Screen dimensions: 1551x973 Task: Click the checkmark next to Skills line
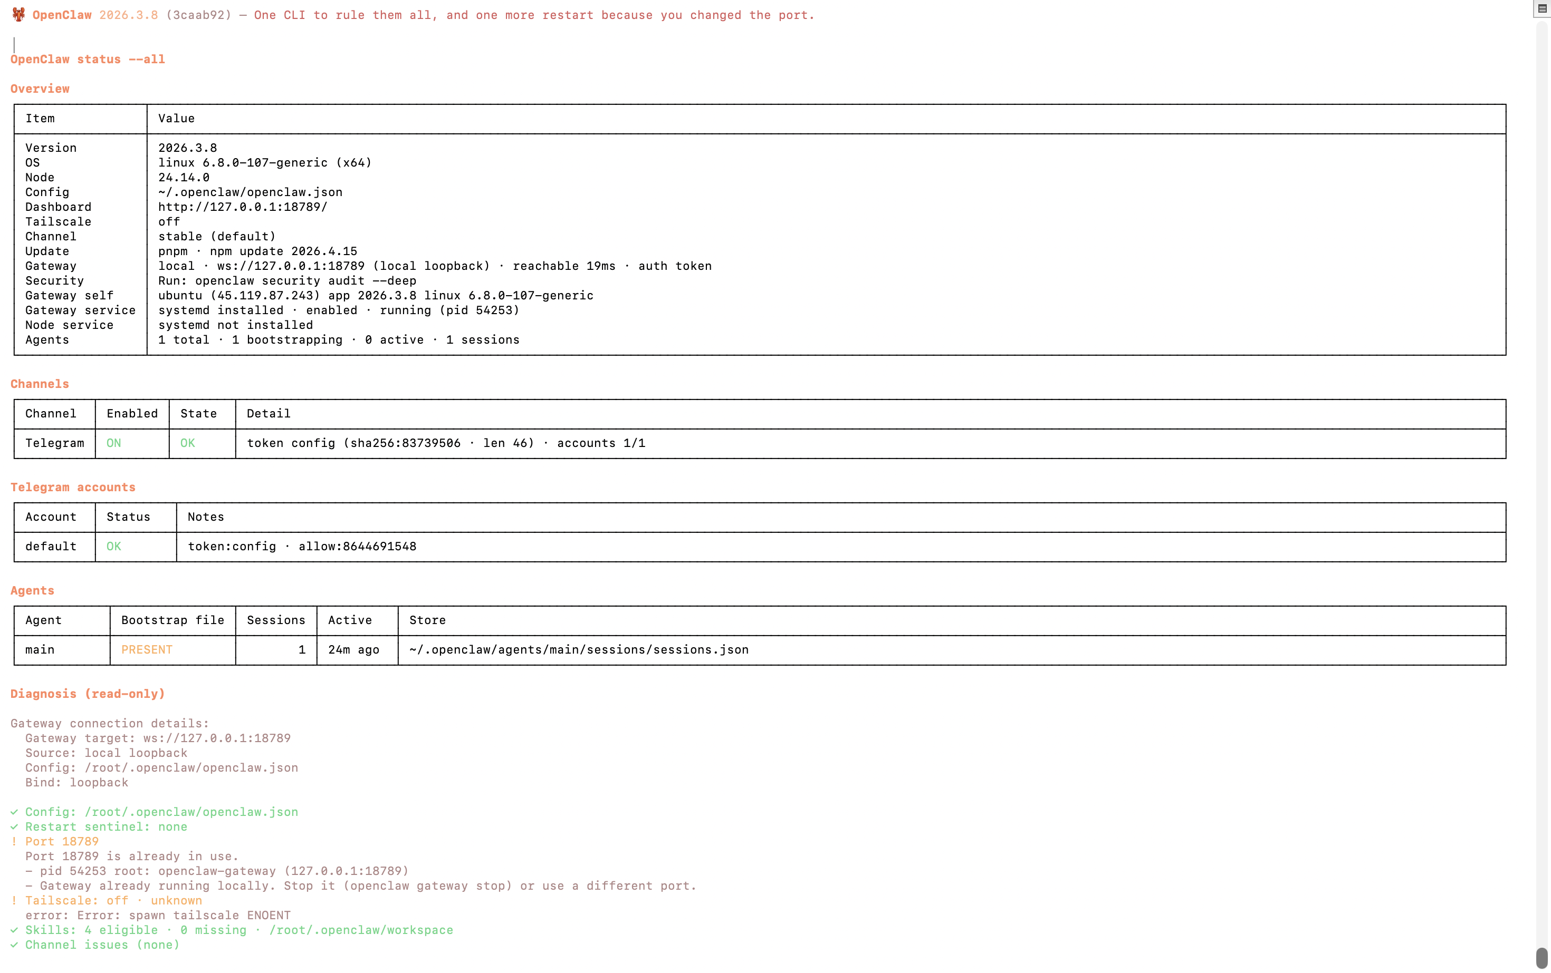tap(14, 930)
